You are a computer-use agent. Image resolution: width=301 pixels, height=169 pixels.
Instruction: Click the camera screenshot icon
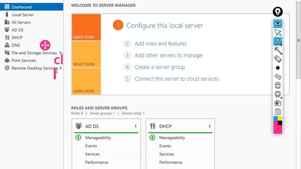(x=278, y=103)
